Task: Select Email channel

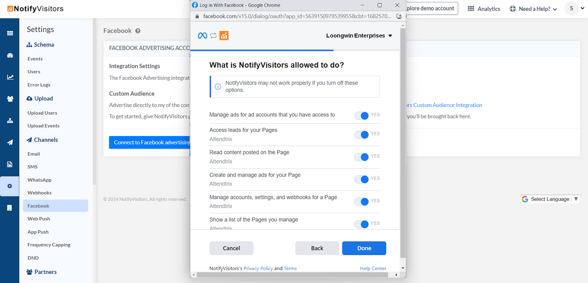Action: [x=33, y=154]
